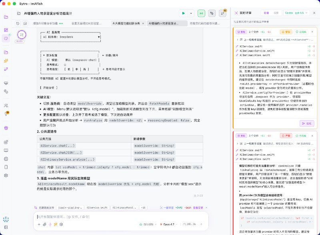Click the orange magic wand icon in the input
The image size is (320, 235).
[56, 224]
